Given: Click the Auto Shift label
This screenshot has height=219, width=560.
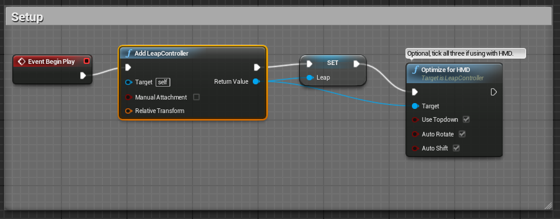Looking at the screenshot, I should [x=435, y=148].
